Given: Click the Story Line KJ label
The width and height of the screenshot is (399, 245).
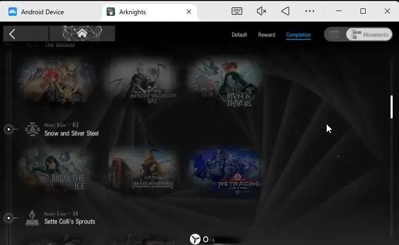Looking at the screenshot, I should [x=61, y=125].
